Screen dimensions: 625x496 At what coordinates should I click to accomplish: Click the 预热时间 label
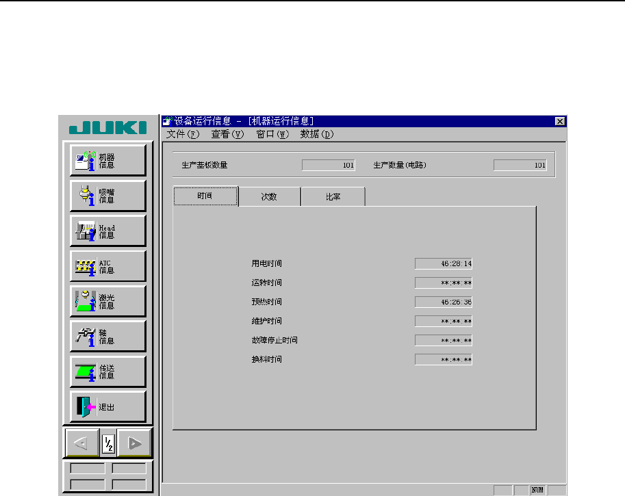pyautogui.click(x=267, y=302)
